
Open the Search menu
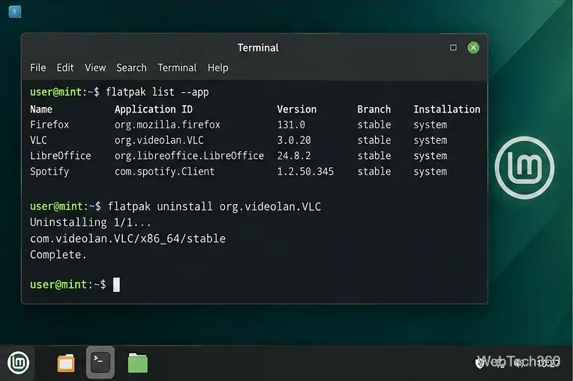coord(131,67)
